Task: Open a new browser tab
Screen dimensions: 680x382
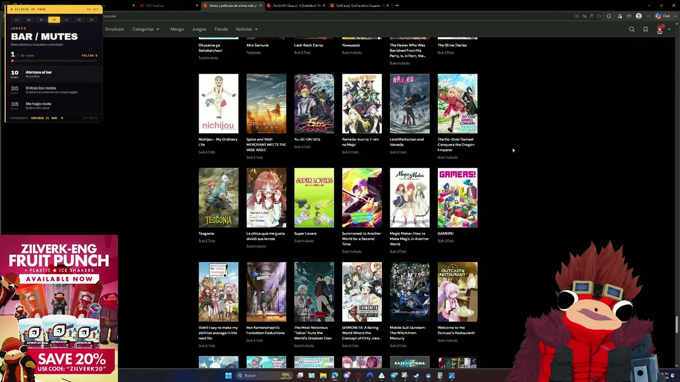Action: click(397, 5)
